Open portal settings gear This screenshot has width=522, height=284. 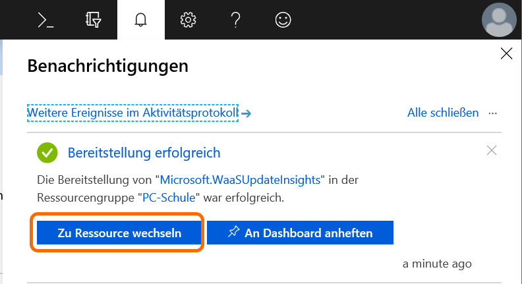tap(188, 20)
